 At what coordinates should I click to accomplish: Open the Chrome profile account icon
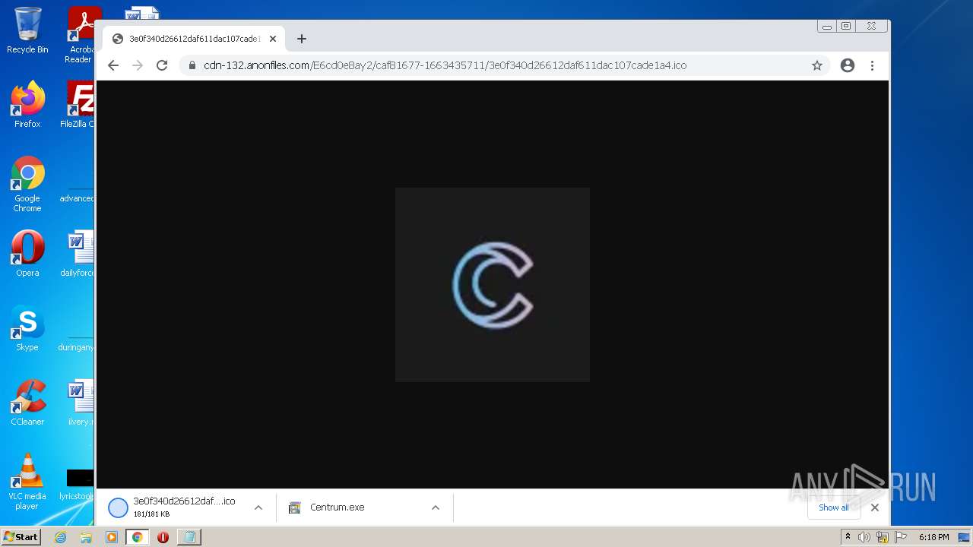click(848, 65)
